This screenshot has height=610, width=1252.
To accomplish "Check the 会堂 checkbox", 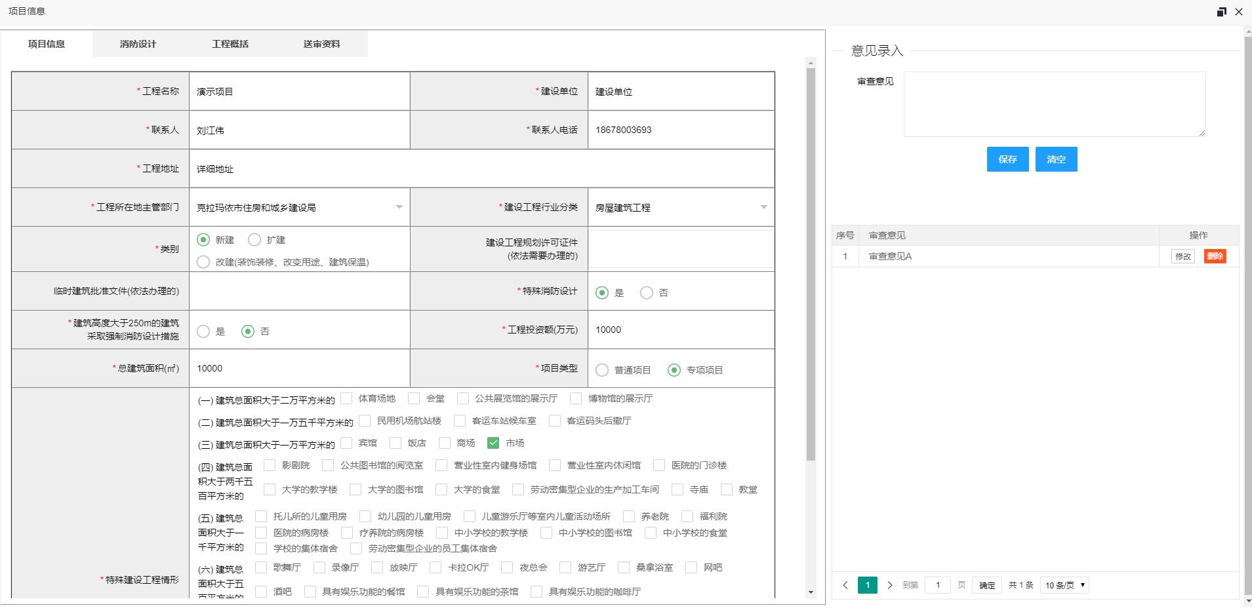I will [414, 398].
